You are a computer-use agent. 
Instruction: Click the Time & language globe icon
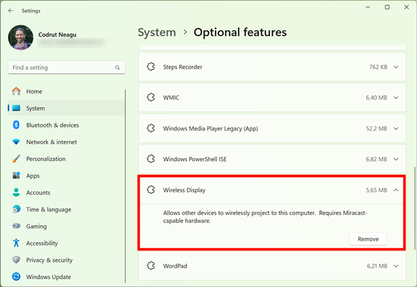click(16, 209)
